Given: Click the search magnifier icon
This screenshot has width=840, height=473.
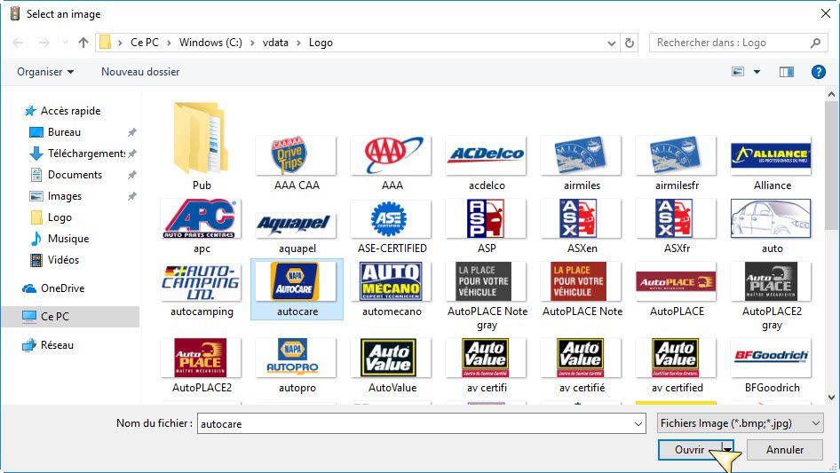Looking at the screenshot, I should (815, 43).
